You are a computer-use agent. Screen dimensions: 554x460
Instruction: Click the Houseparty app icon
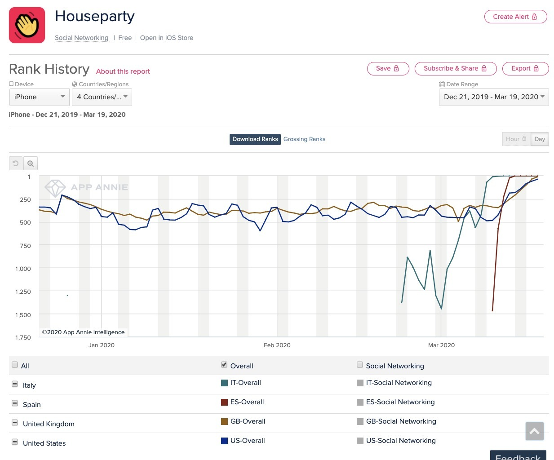(x=27, y=25)
